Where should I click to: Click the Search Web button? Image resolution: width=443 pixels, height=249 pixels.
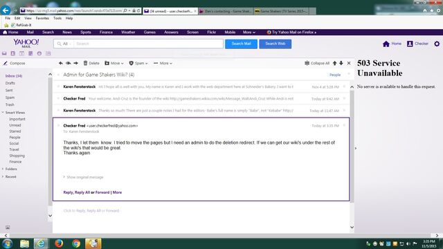pyautogui.click(x=275, y=44)
